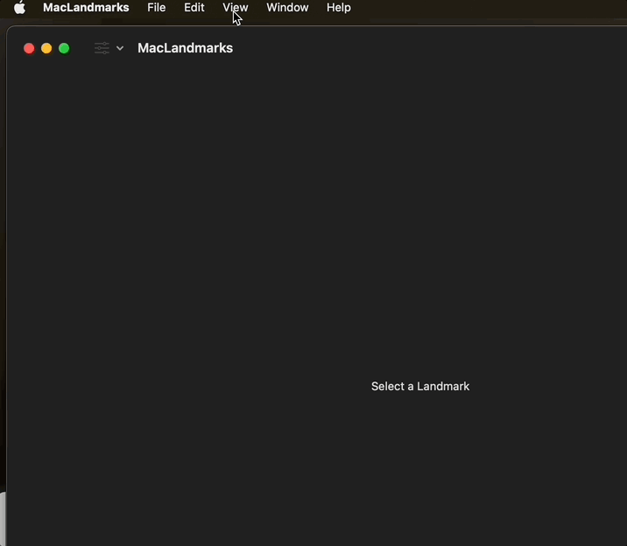This screenshot has width=627, height=546.
Task: Open the View menu
Action: pos(235,8)
